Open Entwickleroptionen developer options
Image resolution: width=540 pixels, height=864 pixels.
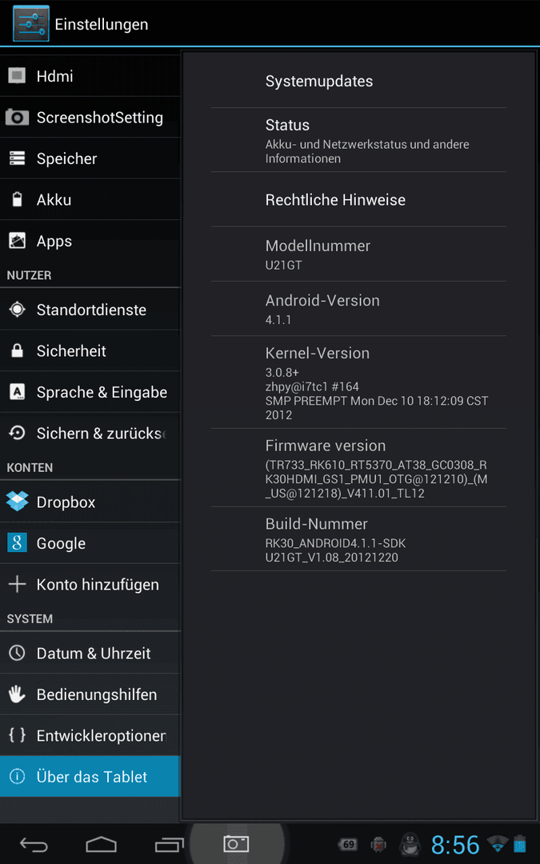coord(90,735)
